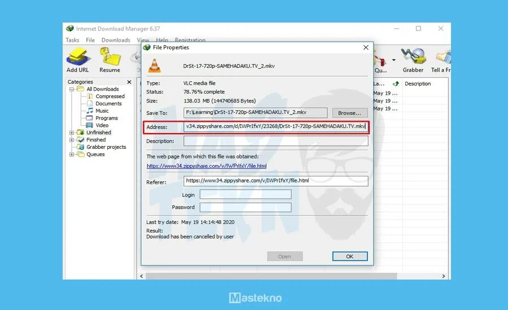
Task: Click the Address field
Action: tap(275, 126)
